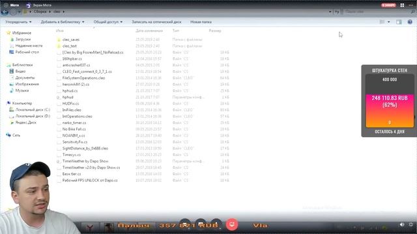The width and height of the screenshot is (417, 234).
Task: Open the recent pages dropdown beside forward arrow
Action: pyautogui.click(x=19, y=12)
